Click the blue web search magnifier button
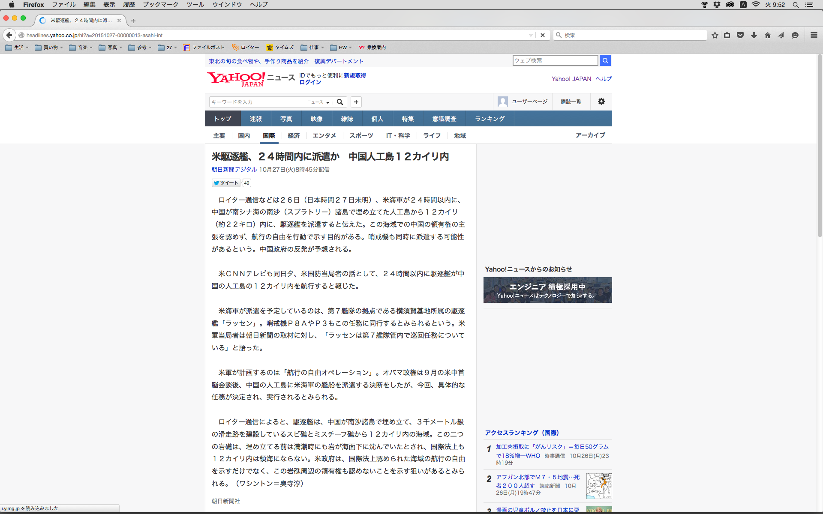The image size is (823, 514). [605, 60]
